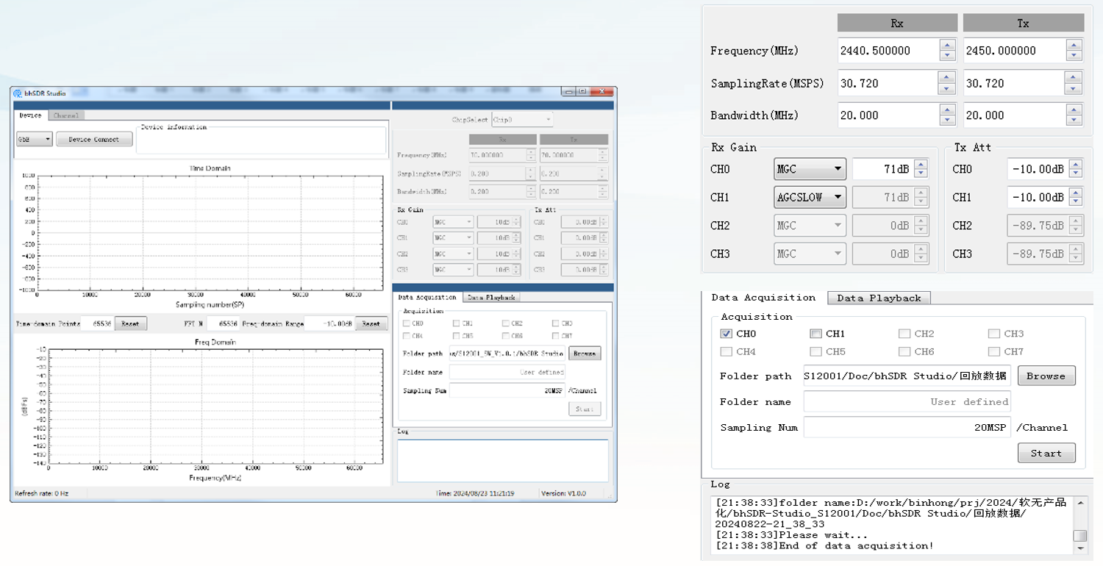Click scroll-down arrow of the enlarged Log scrollbar
This screenshot has height=566, width=1103.
pyautogui.click(x=1080, y=548)
